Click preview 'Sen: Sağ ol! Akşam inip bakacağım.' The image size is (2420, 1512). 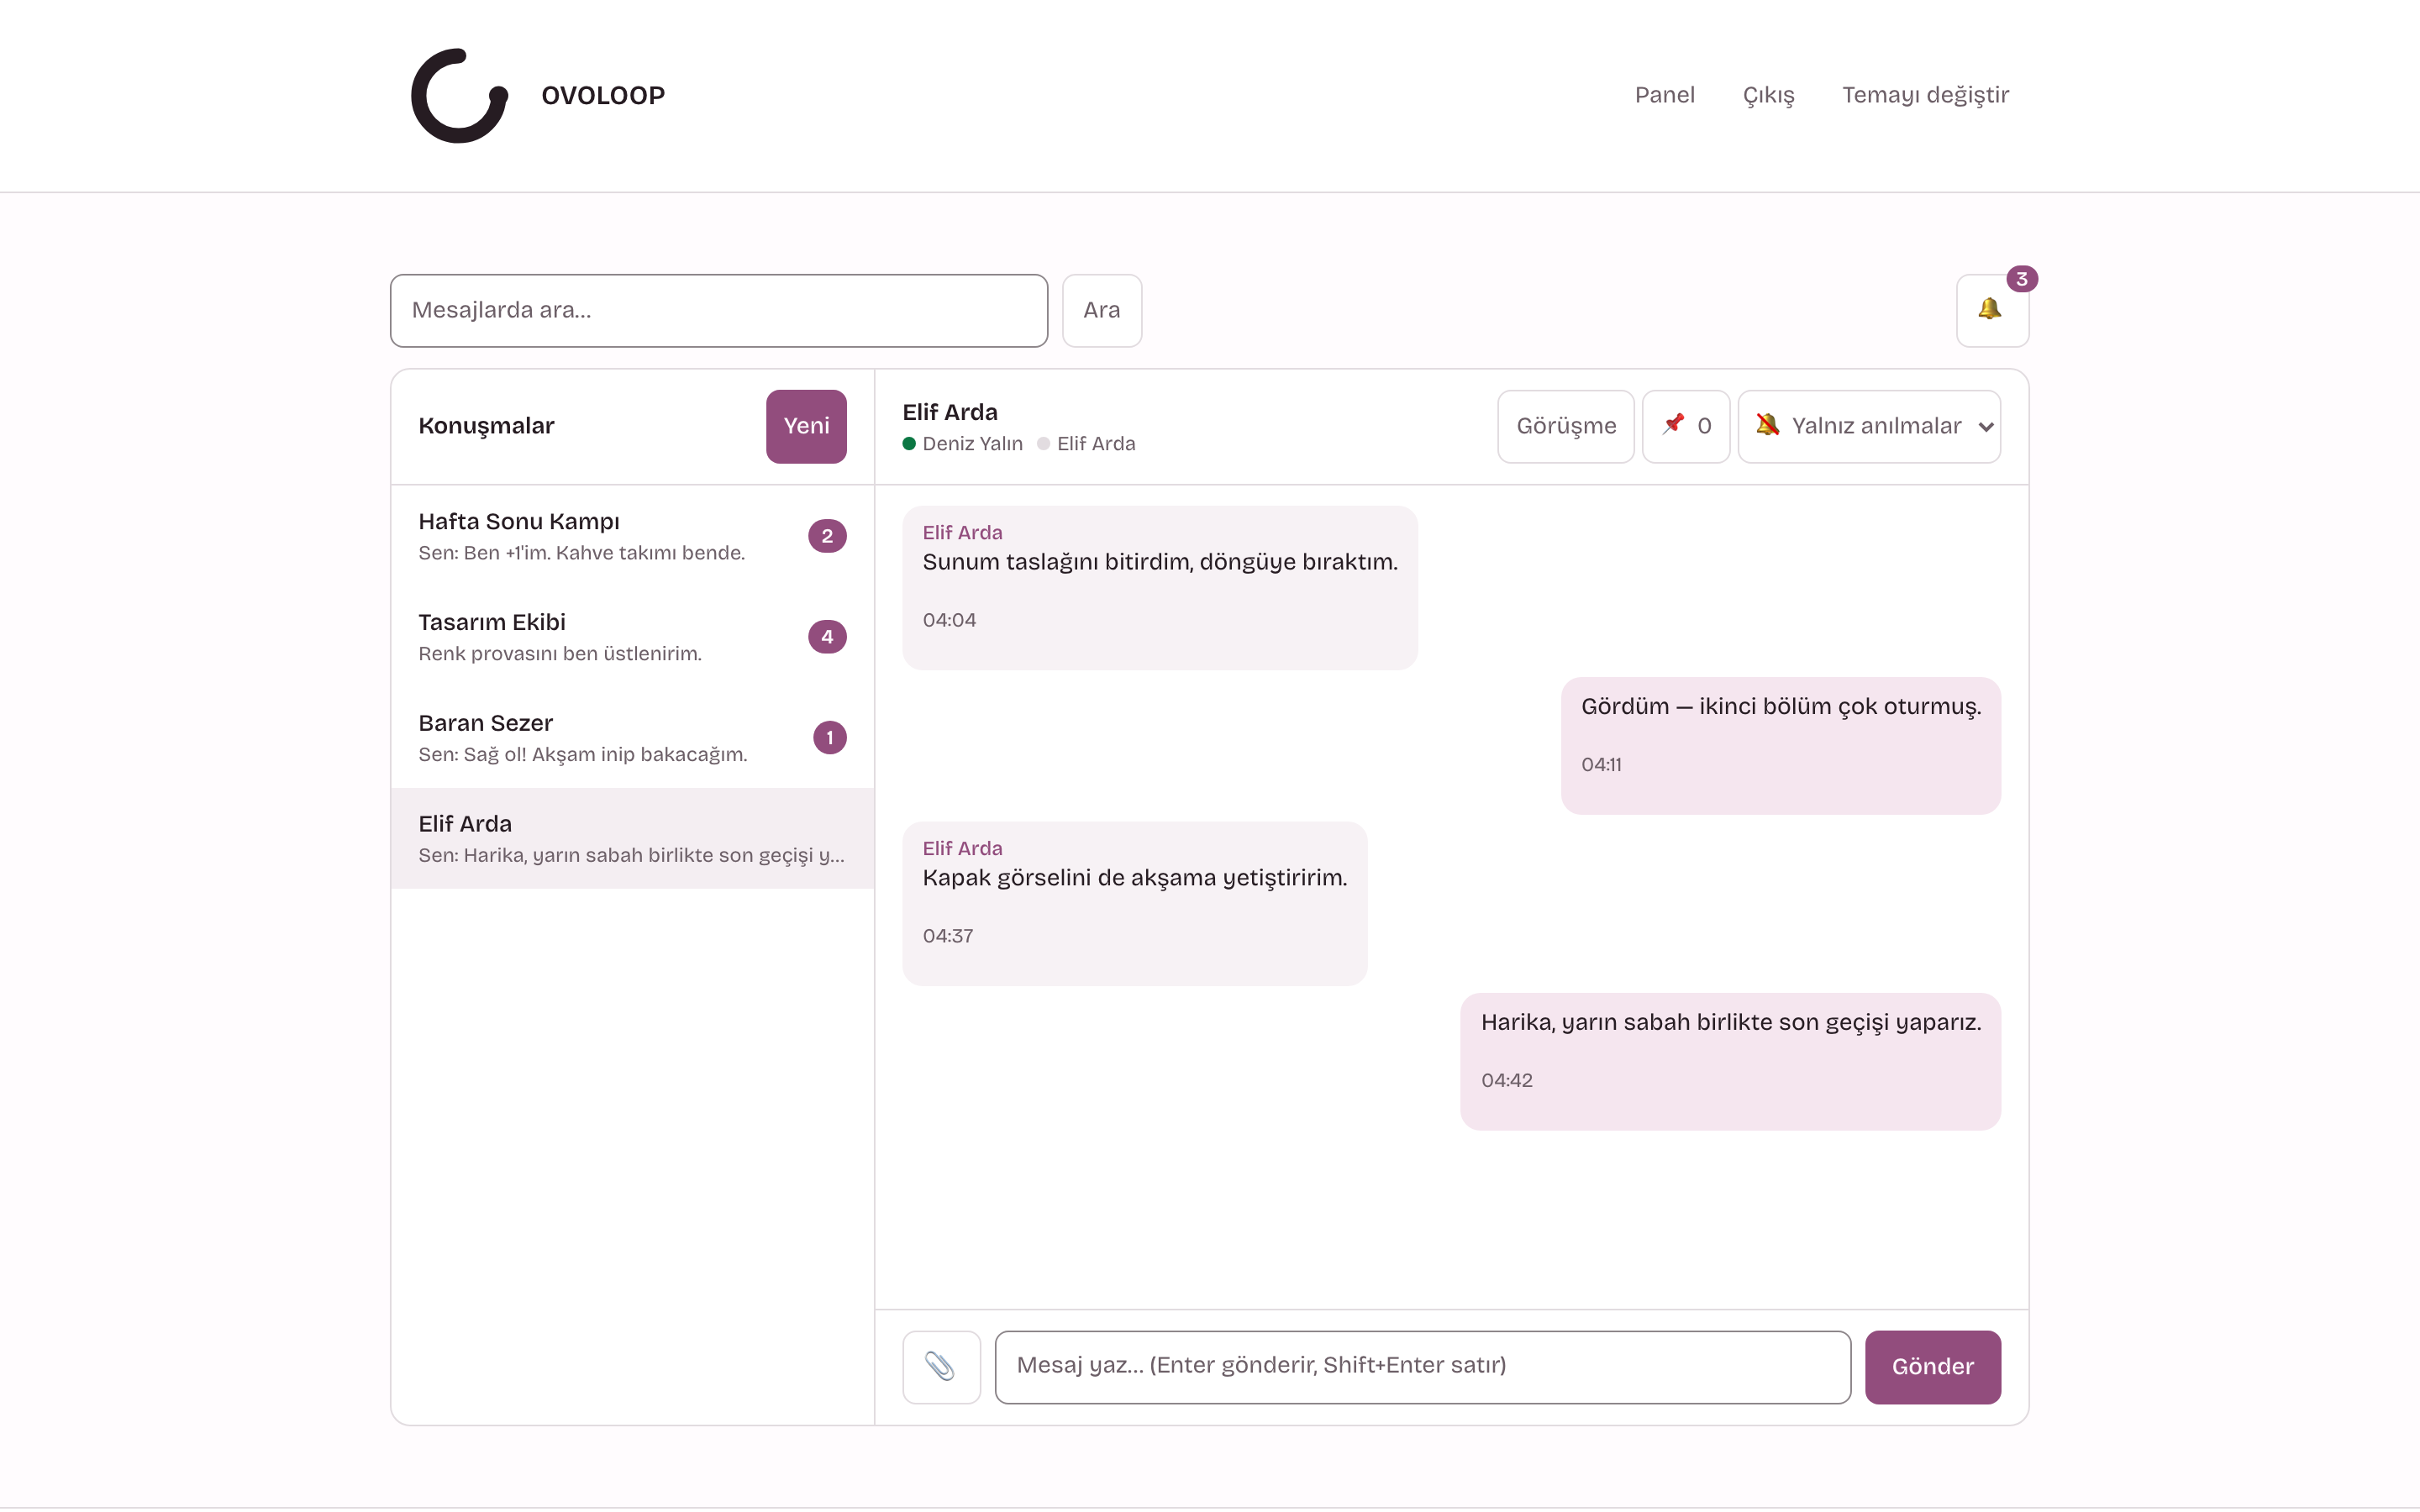(582, 754)
